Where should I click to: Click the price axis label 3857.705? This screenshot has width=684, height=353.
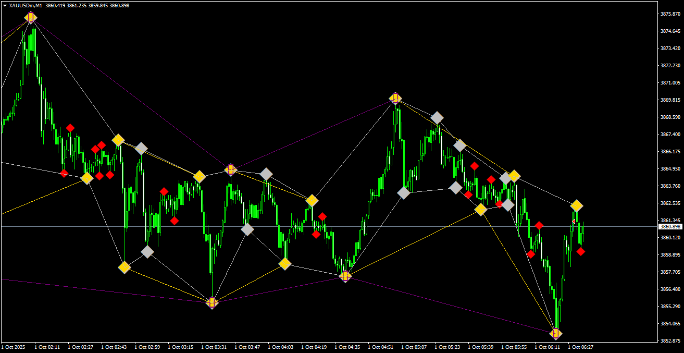[670, 272]
